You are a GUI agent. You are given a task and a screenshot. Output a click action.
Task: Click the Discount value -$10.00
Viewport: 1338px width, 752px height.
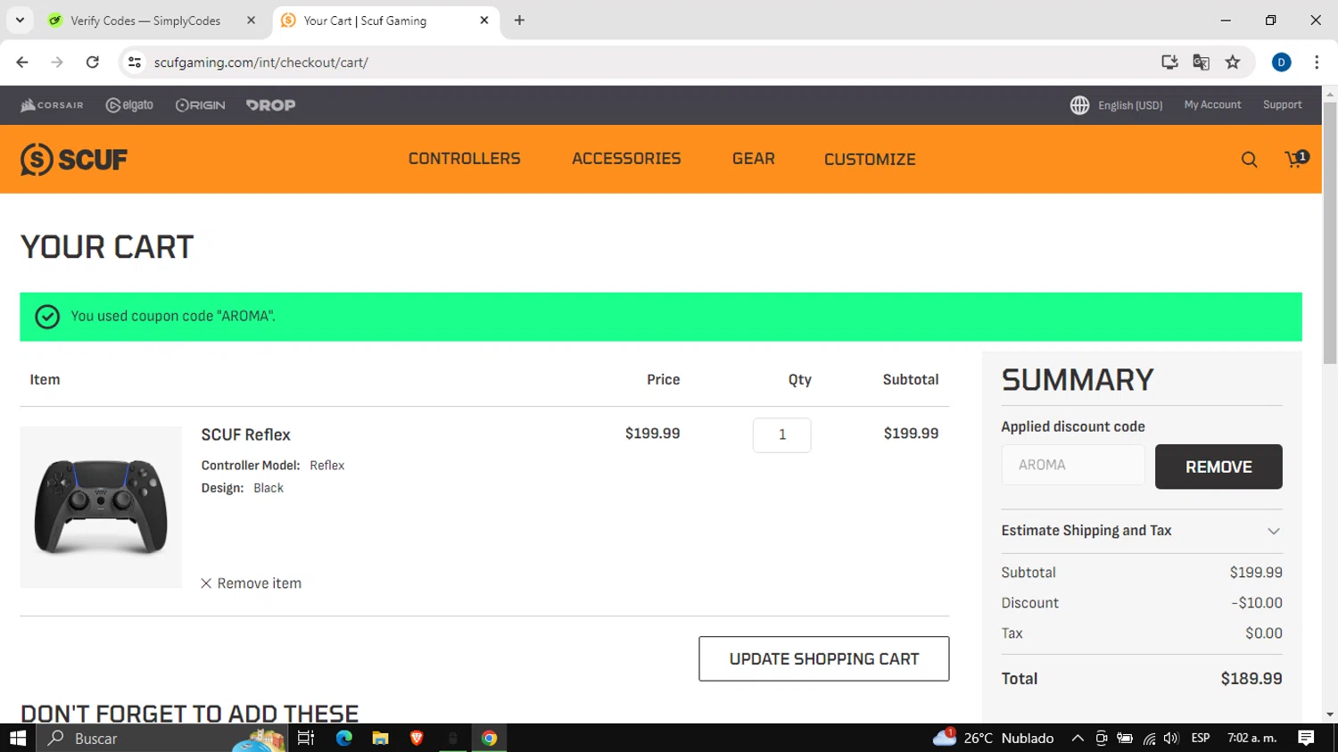tap(1257, 603)
